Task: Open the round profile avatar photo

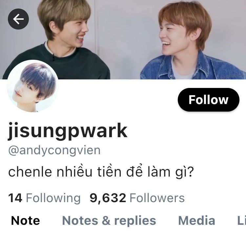Action: point(32,87)
